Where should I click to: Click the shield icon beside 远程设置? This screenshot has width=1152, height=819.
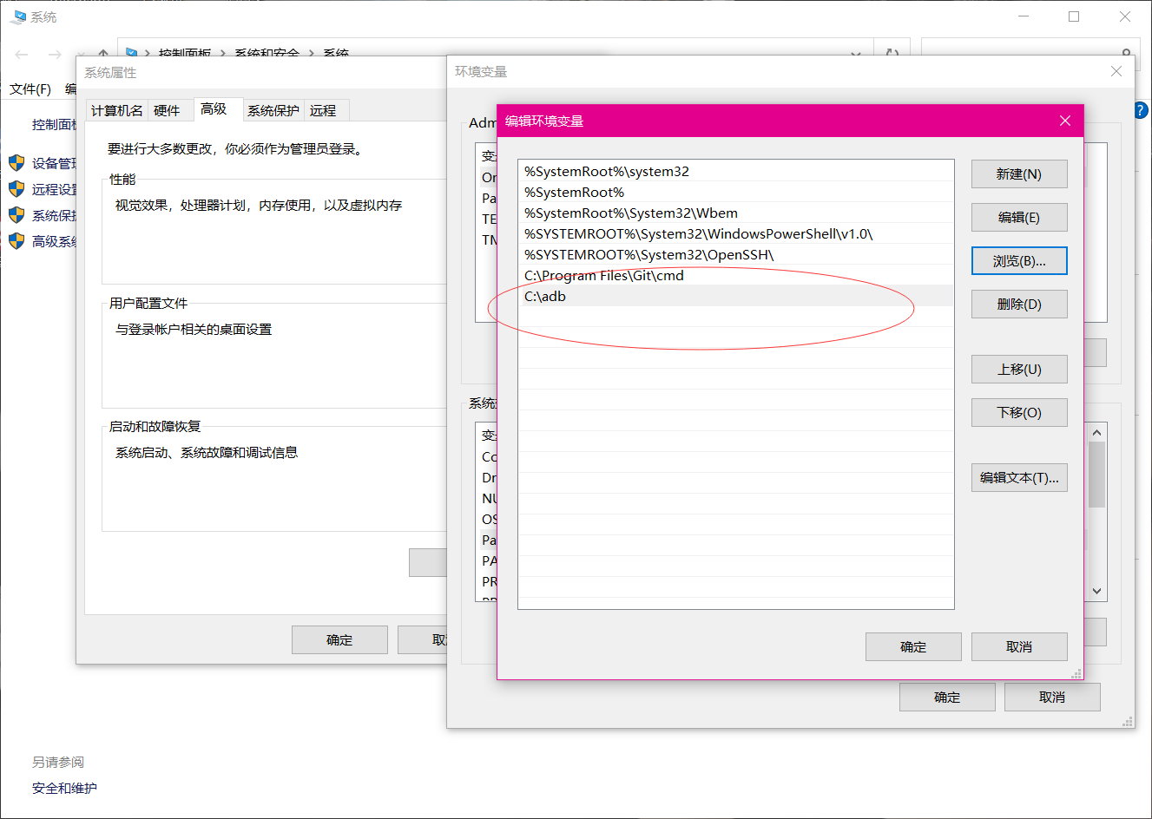16,189
